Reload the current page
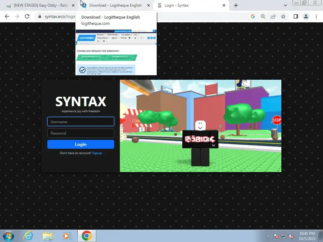 click(x=27, y=16)
